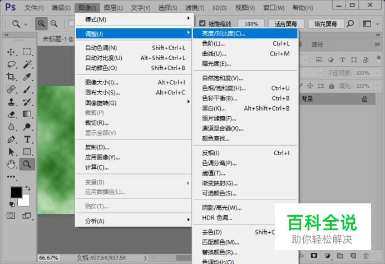Image resolution: width=385 pixels, height=264 pixels.
Task: Select the Zoom tool in toolbox
Action: tap(27, 164)
